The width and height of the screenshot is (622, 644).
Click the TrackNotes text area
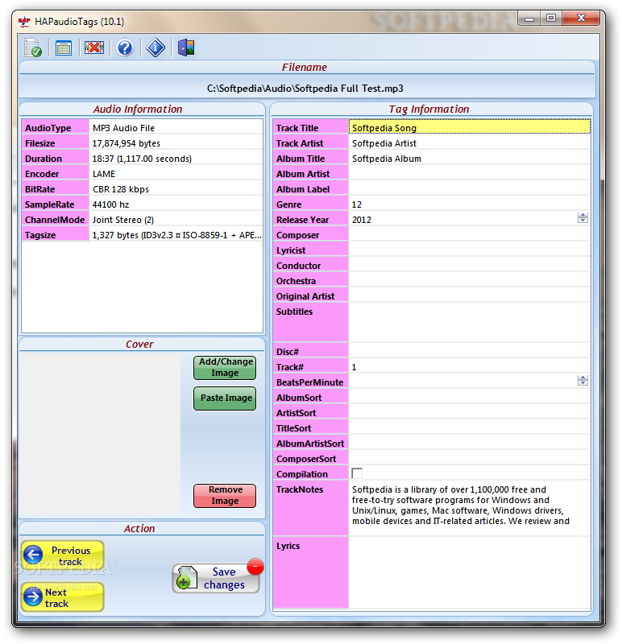pyautogui.click(x=469, y=508)
